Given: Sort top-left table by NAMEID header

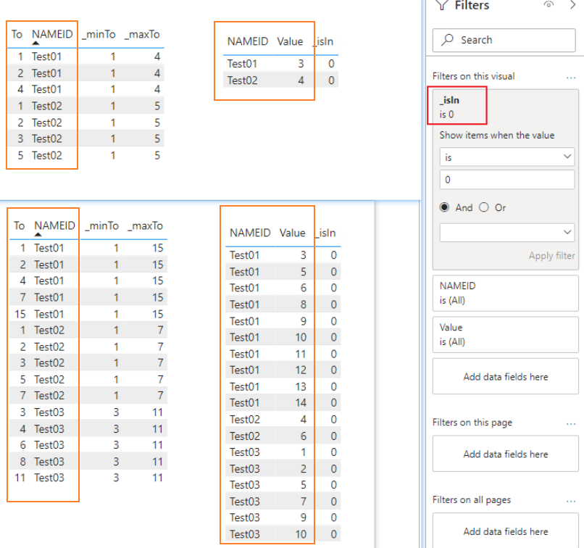Looking at the screenshot, I should tap(52, 34).
